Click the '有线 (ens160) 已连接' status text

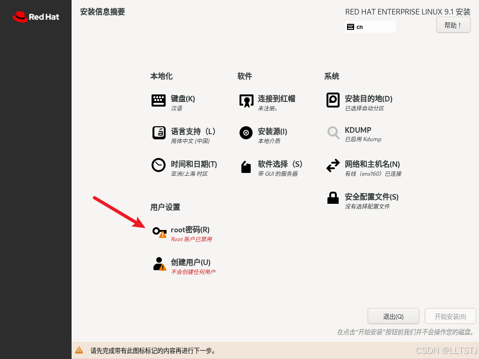click(x=373, y=174)
